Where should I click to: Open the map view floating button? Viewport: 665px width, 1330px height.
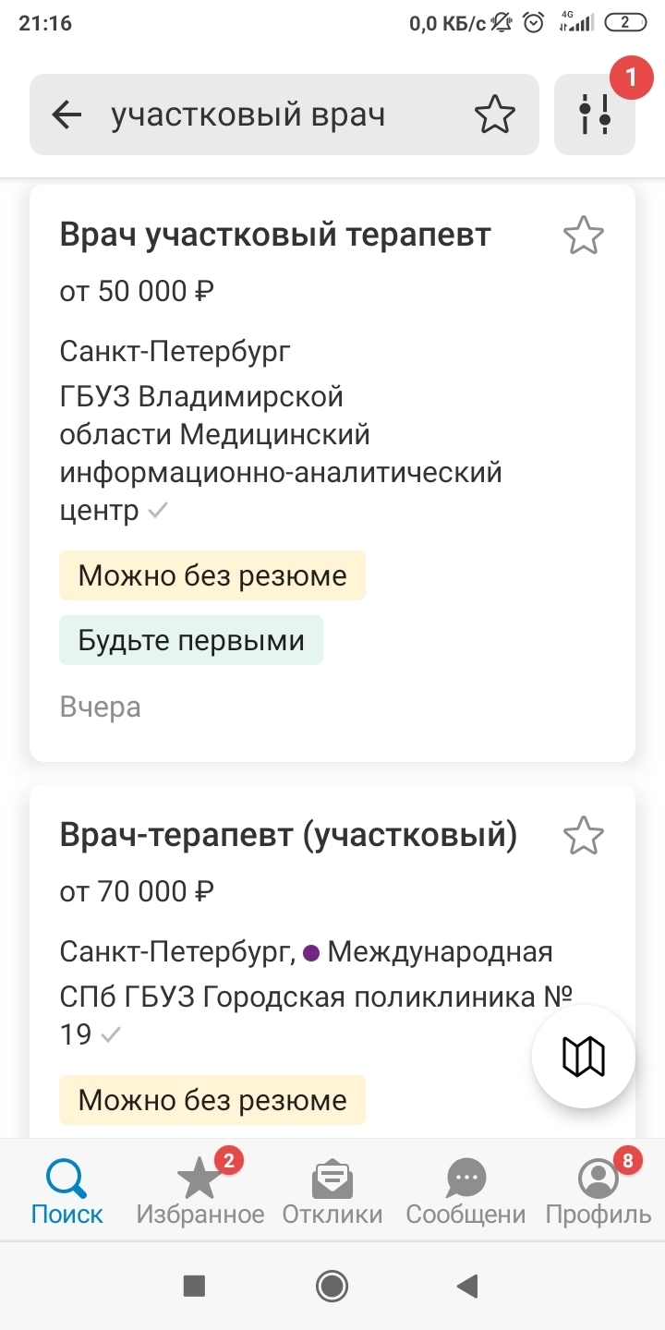coord(584,1056)
